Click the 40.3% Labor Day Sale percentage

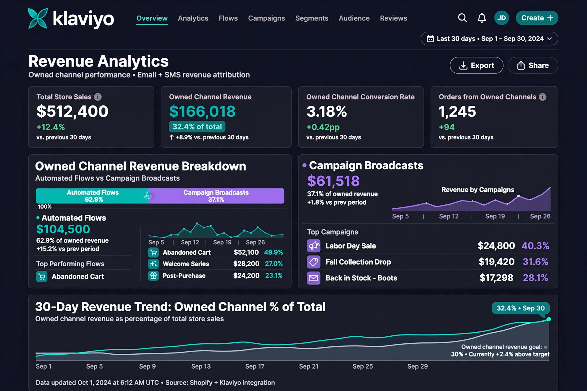pyautogui.click(x=535, y=246)
